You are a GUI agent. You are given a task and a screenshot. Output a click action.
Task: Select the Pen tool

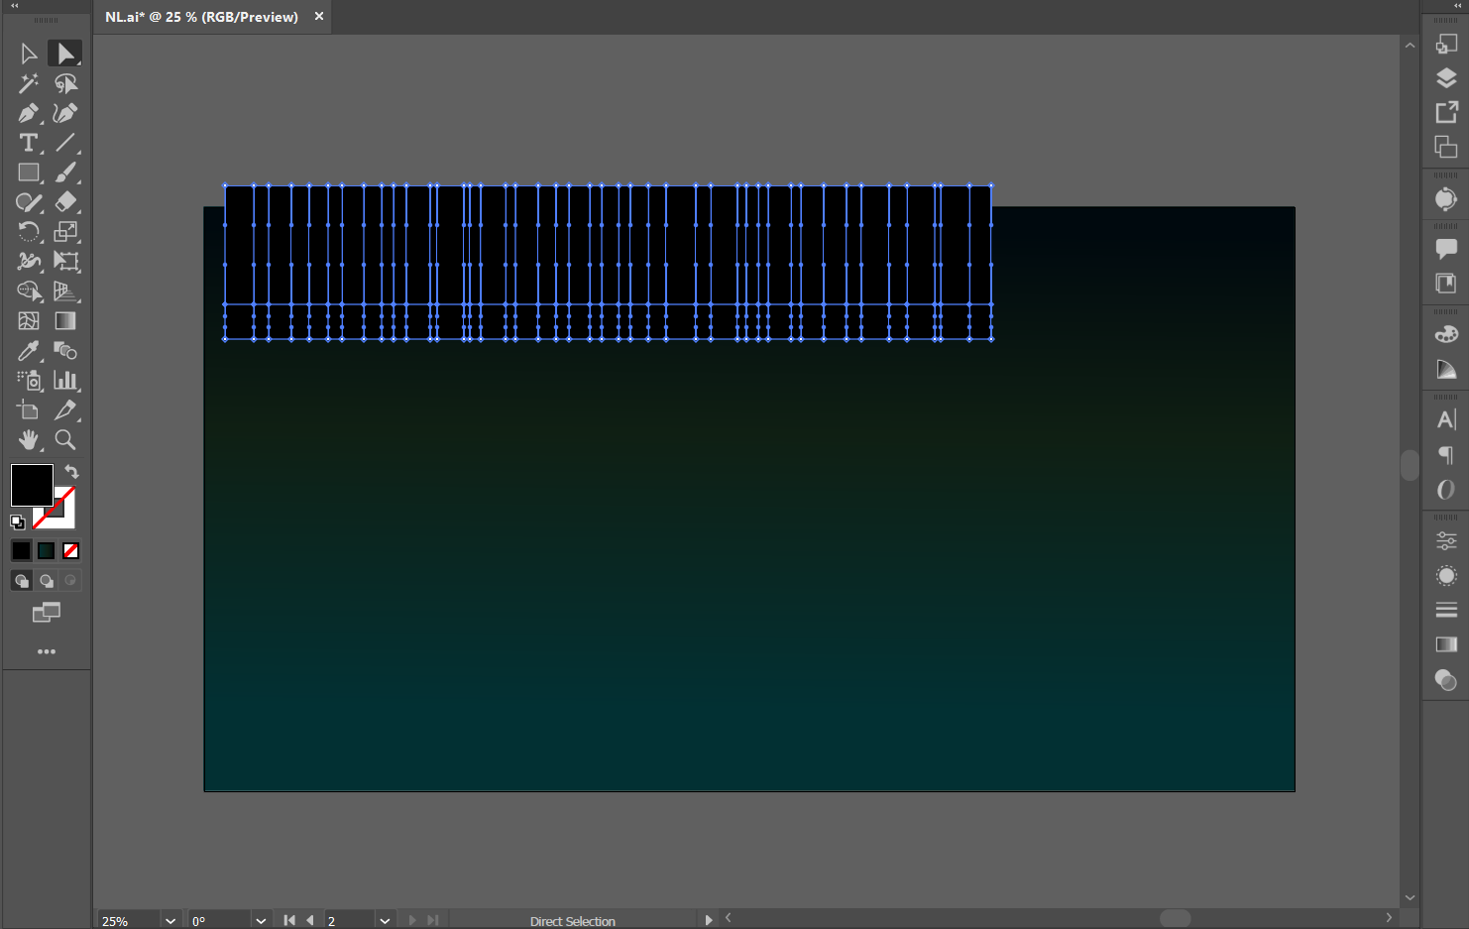[x=28, y=113]
